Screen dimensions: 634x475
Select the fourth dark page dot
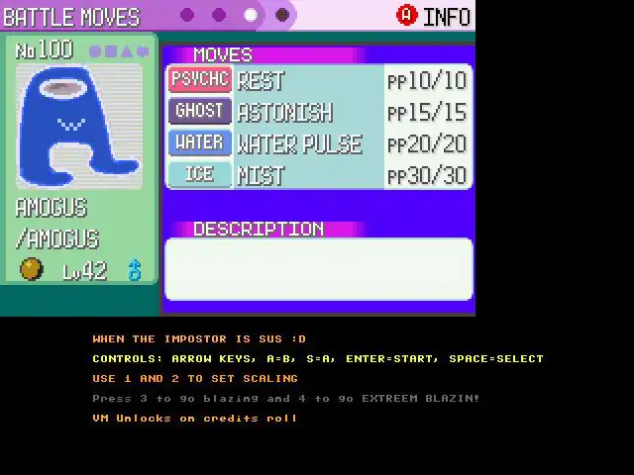(x=282, y=16)
